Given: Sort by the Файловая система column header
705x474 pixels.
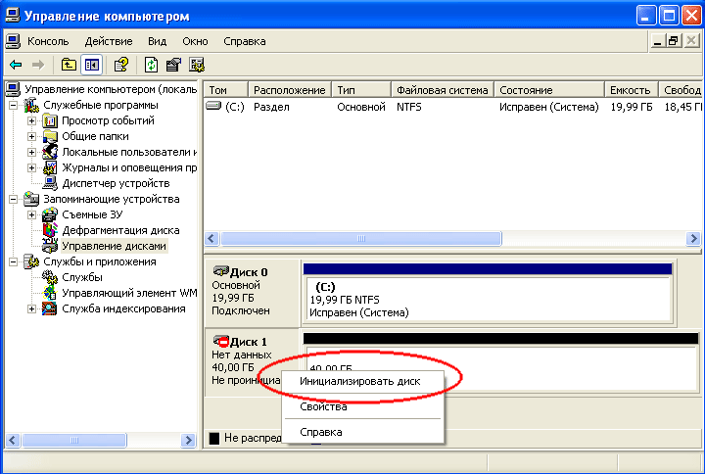Looking at the screenshot, I should click(443, 89).
